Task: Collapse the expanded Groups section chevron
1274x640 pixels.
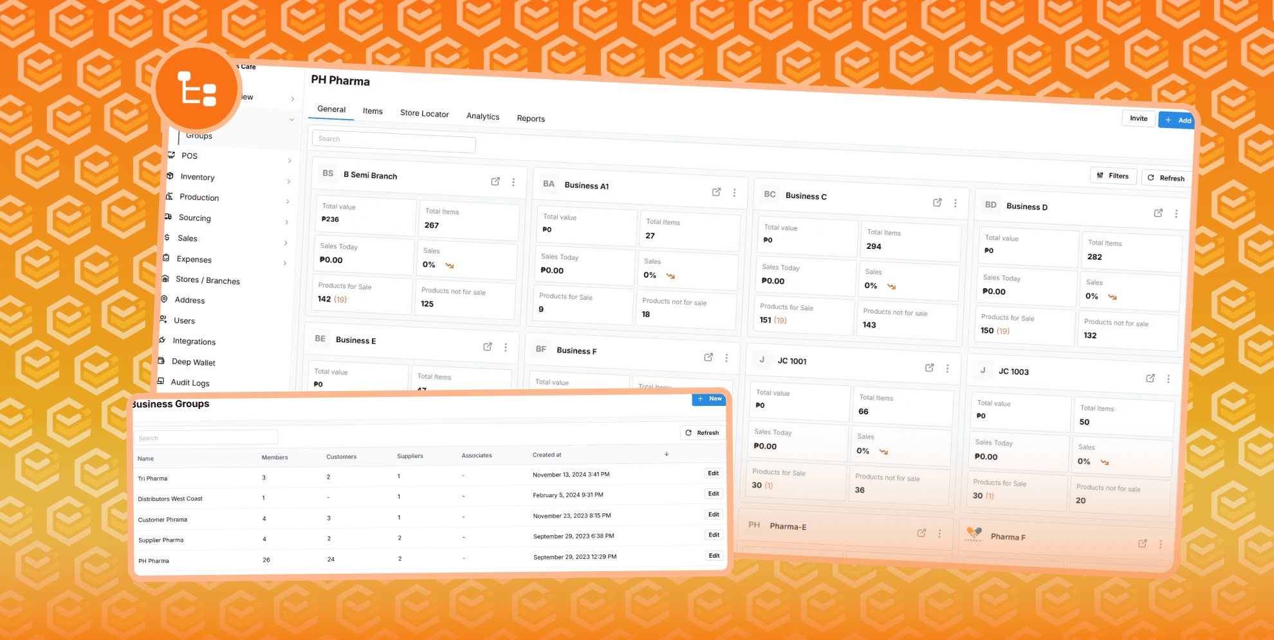Action: pyautogui.click(x=291, y=120)
